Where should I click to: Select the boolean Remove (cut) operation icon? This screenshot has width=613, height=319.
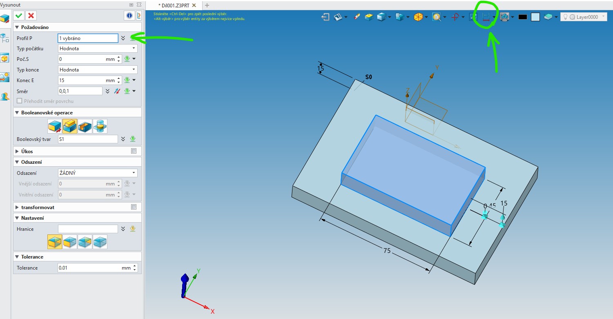tap(85, 126)
